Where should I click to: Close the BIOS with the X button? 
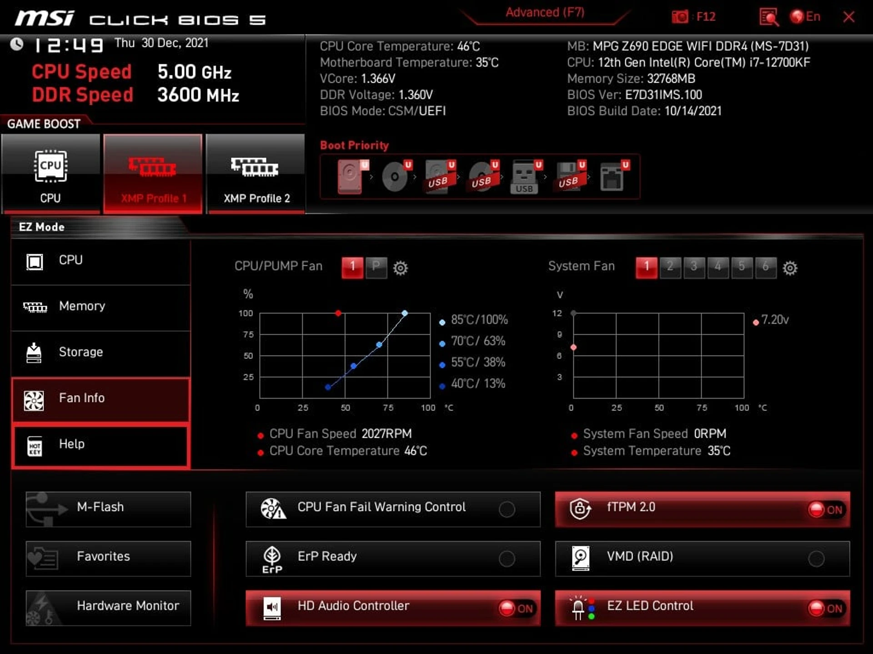click(x=848, y=17)
